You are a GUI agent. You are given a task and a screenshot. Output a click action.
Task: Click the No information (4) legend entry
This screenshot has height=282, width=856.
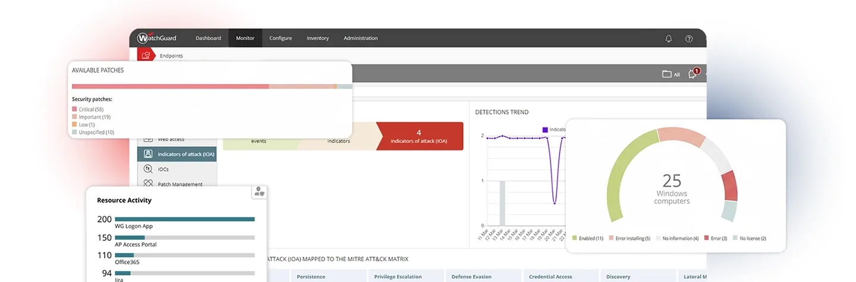[678, 238]
